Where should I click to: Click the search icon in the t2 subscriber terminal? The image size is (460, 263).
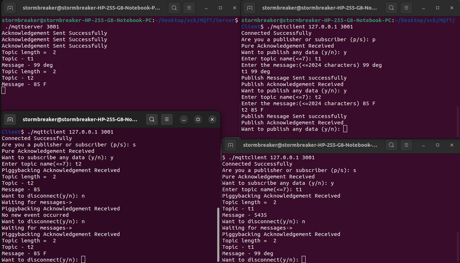pyautogui.click(x=152, y=119)
